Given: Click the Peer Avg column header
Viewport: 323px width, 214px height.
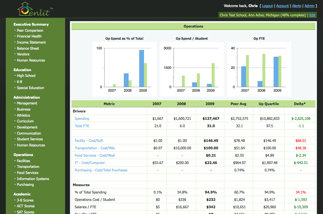Looking at the screenshot, I should 238,104.
